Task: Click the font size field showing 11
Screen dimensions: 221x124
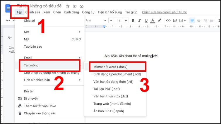Action: pos(118,20)
